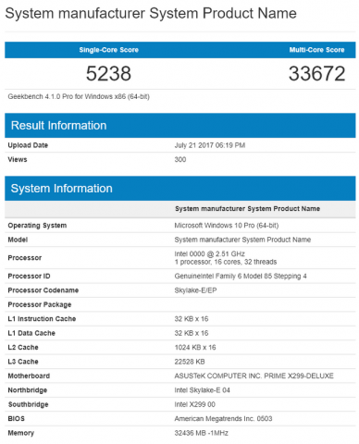Select the 32436 MB -1MHz value
The width and height of the screenshot is (359, 444).
(x=201, y=433)
